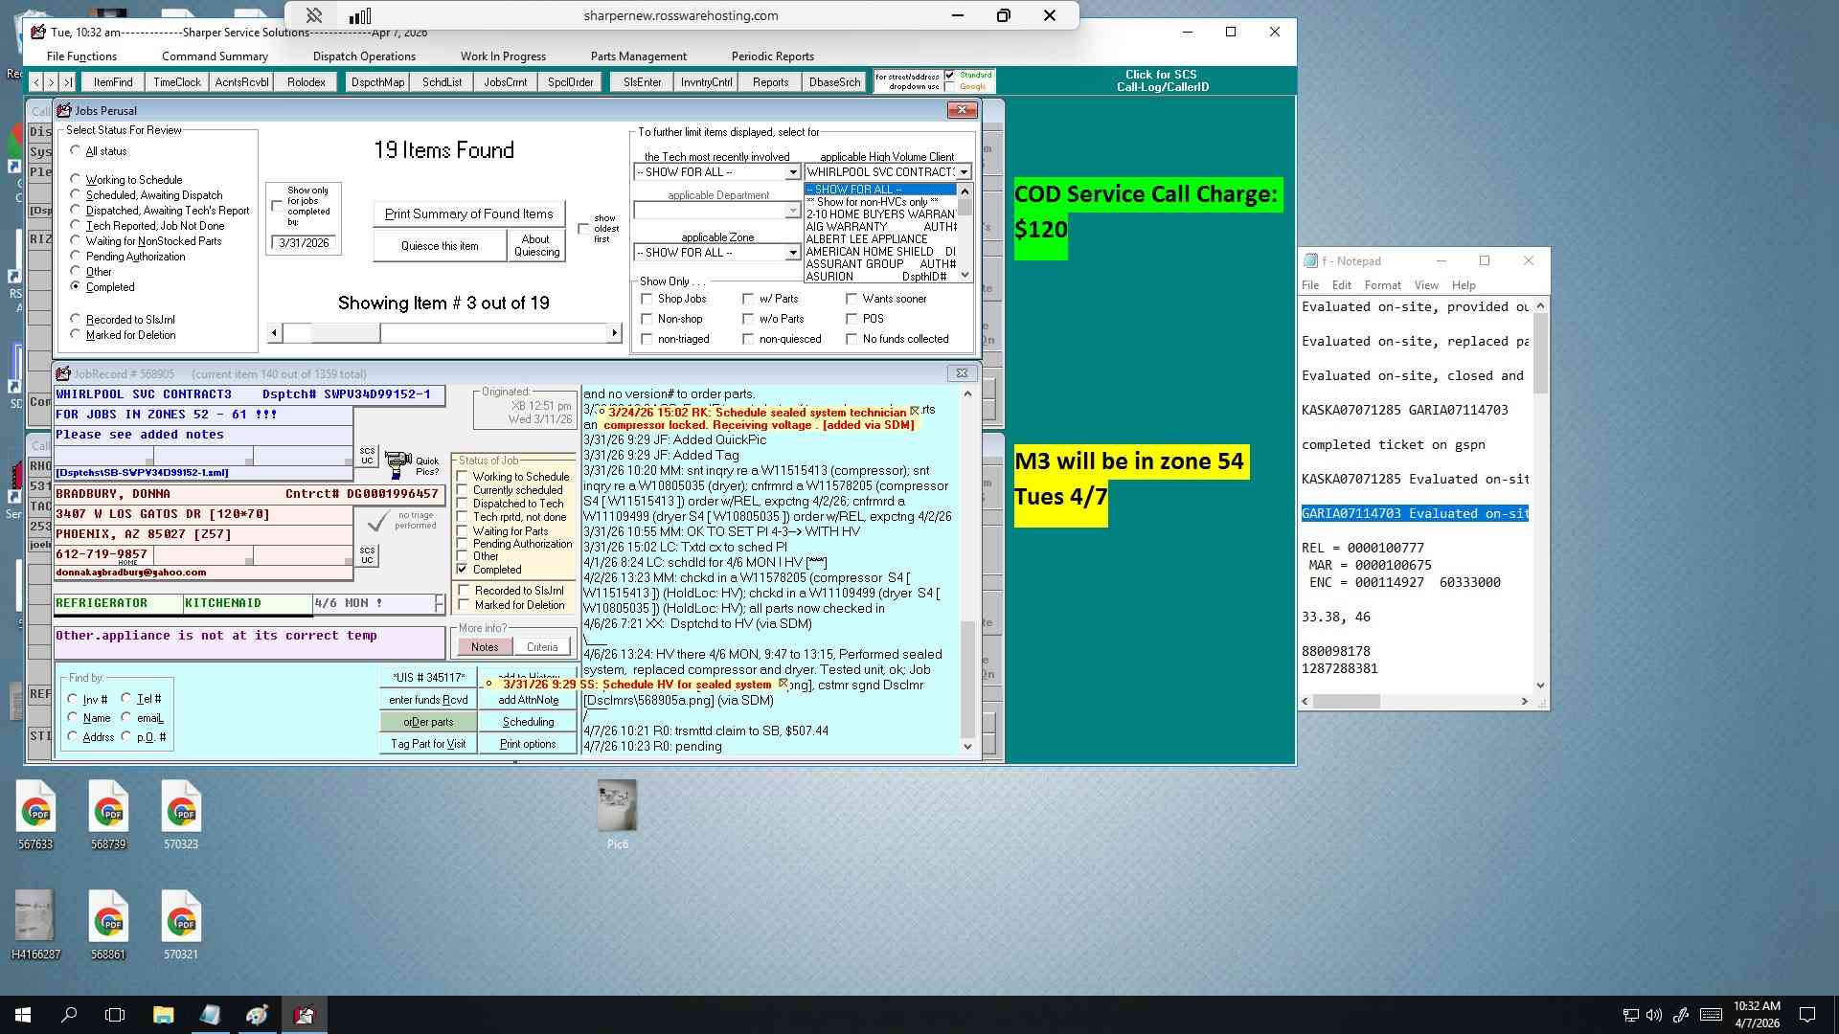Image resolution: width=1839 pixels, height=1034 pixels.
Task: Open the 570321 PDF desktop file
Action: (181, 925)
